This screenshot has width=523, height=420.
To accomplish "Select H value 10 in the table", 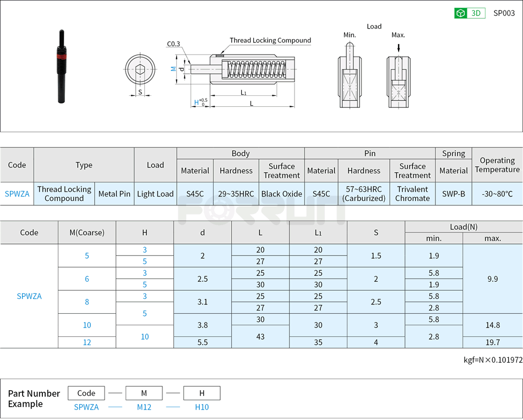I will [x=144, y=336].
